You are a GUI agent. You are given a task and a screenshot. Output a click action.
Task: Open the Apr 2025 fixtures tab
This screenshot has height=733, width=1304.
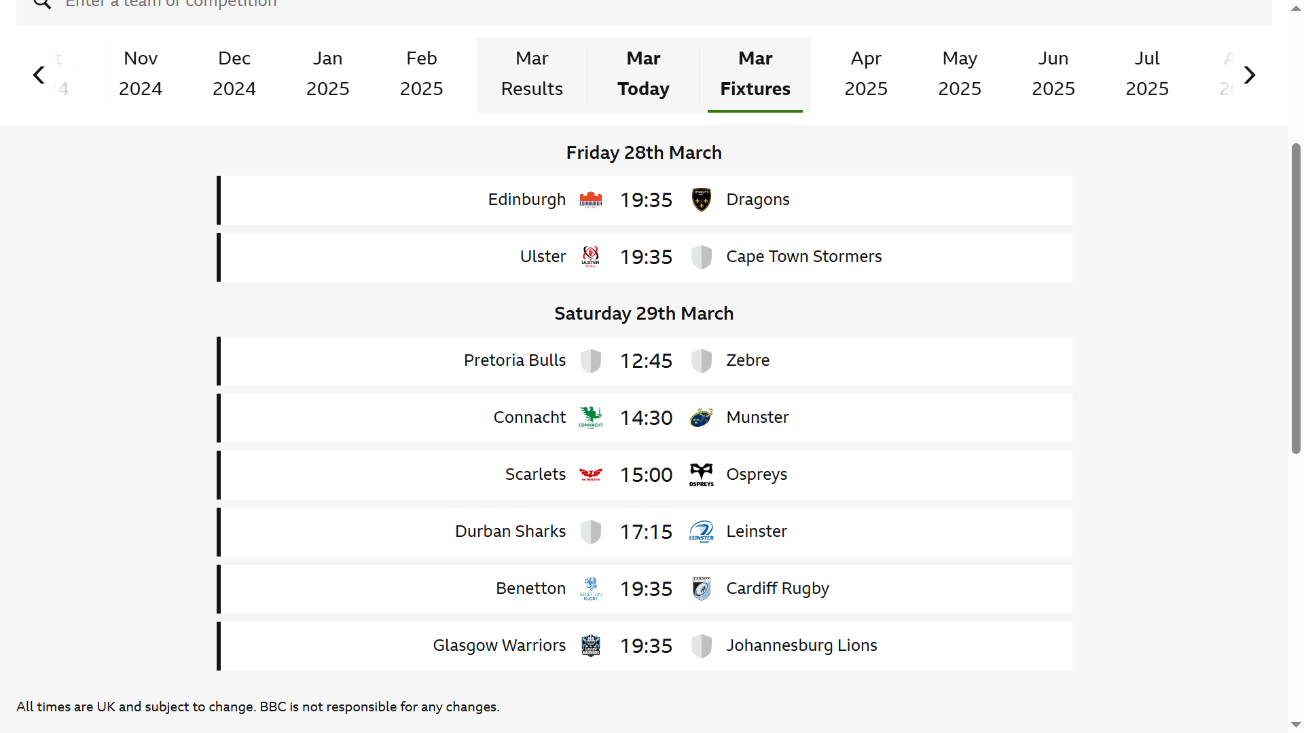[x=866, y=75]
